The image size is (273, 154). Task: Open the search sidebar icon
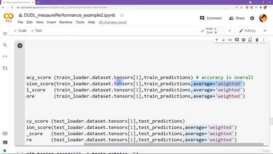tap(5, 45)
